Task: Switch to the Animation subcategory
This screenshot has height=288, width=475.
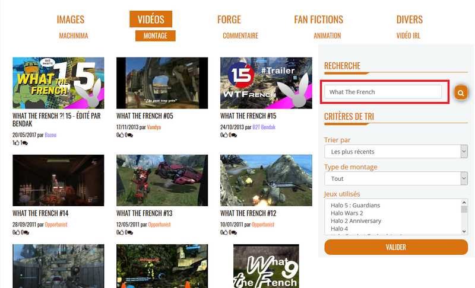Action: 328,36
